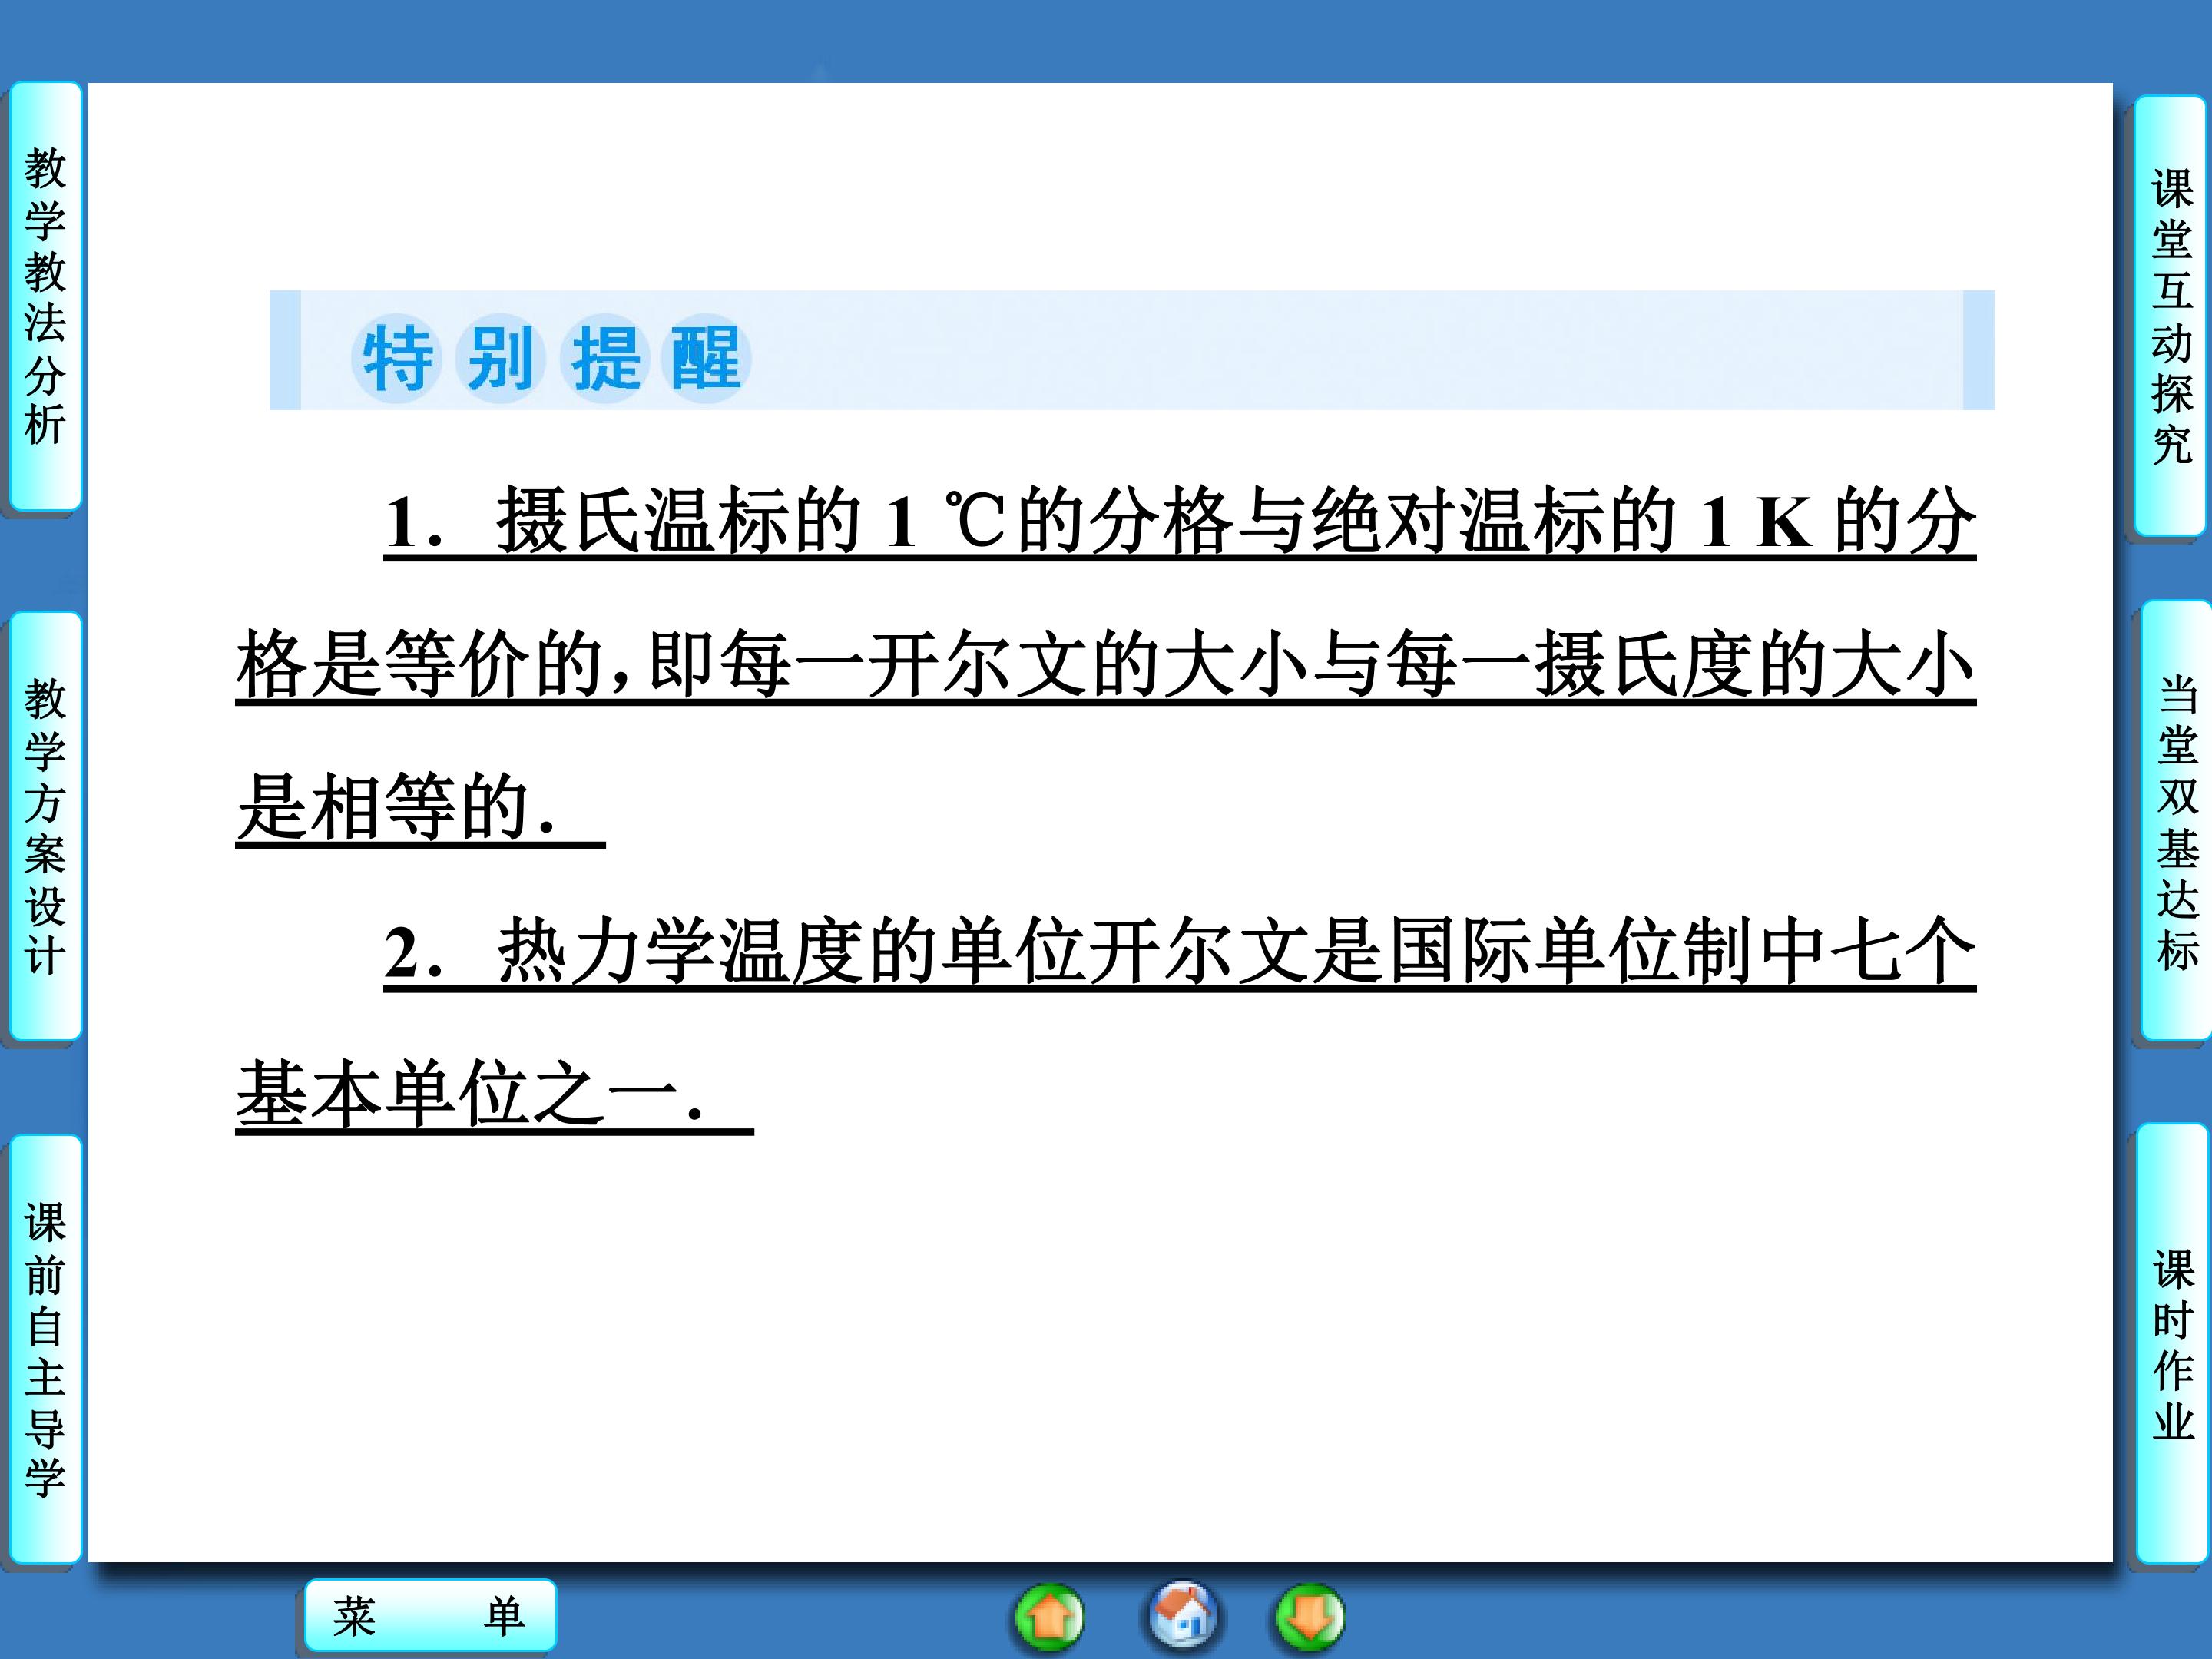Click the 特别提醒 heading text
This screenshot has width=2212, height=1659.
pos(551,359)
